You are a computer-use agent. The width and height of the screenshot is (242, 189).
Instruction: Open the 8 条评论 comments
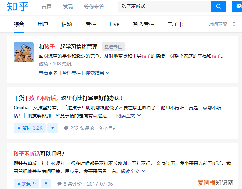(69, 184)
